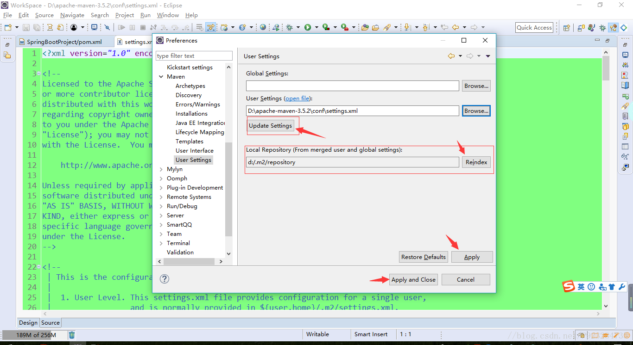Open the Preferences page view menu triangle
Viewport: 633px width, 345px height.
(x=488, y=56)
